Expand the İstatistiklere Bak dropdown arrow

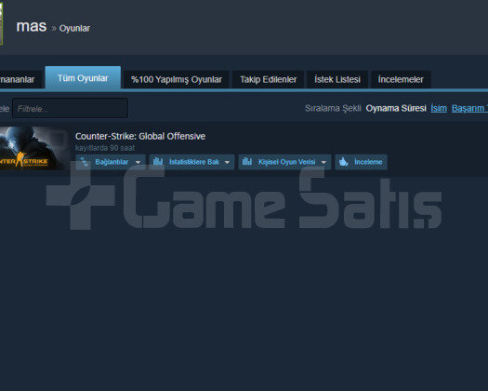pos(227,162)
